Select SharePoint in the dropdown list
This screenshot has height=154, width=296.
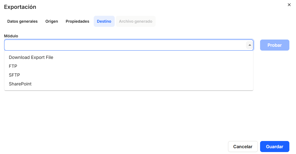[20, 84]
